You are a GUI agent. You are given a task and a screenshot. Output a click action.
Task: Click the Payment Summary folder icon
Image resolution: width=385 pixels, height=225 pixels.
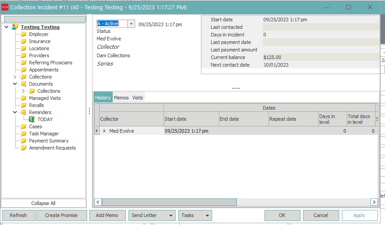(x=24, y=141)
